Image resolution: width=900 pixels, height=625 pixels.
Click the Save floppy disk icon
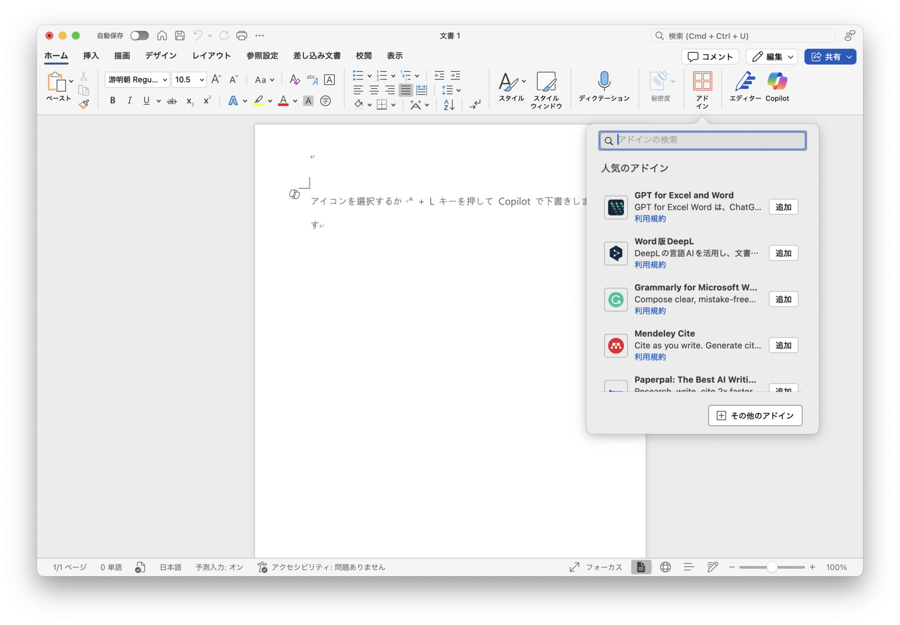(x=180, y=36)
